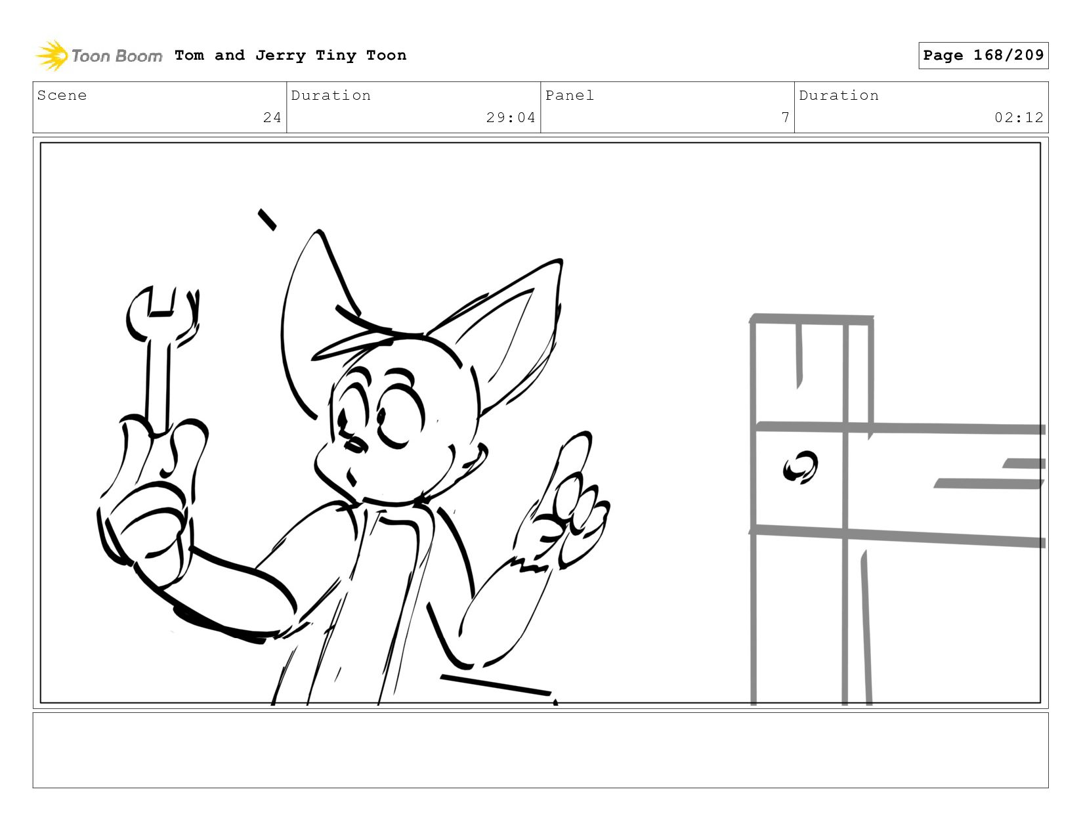The height and width of the screenshot is (837, 1083).
Task: Select the panel duration value "02:12"
Action: point(1019,118)
